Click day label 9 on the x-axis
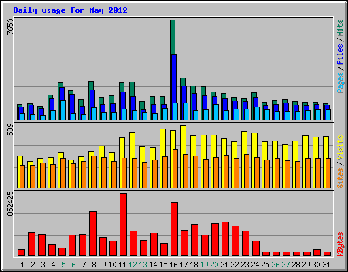348x272 pixels. (104, 265)
